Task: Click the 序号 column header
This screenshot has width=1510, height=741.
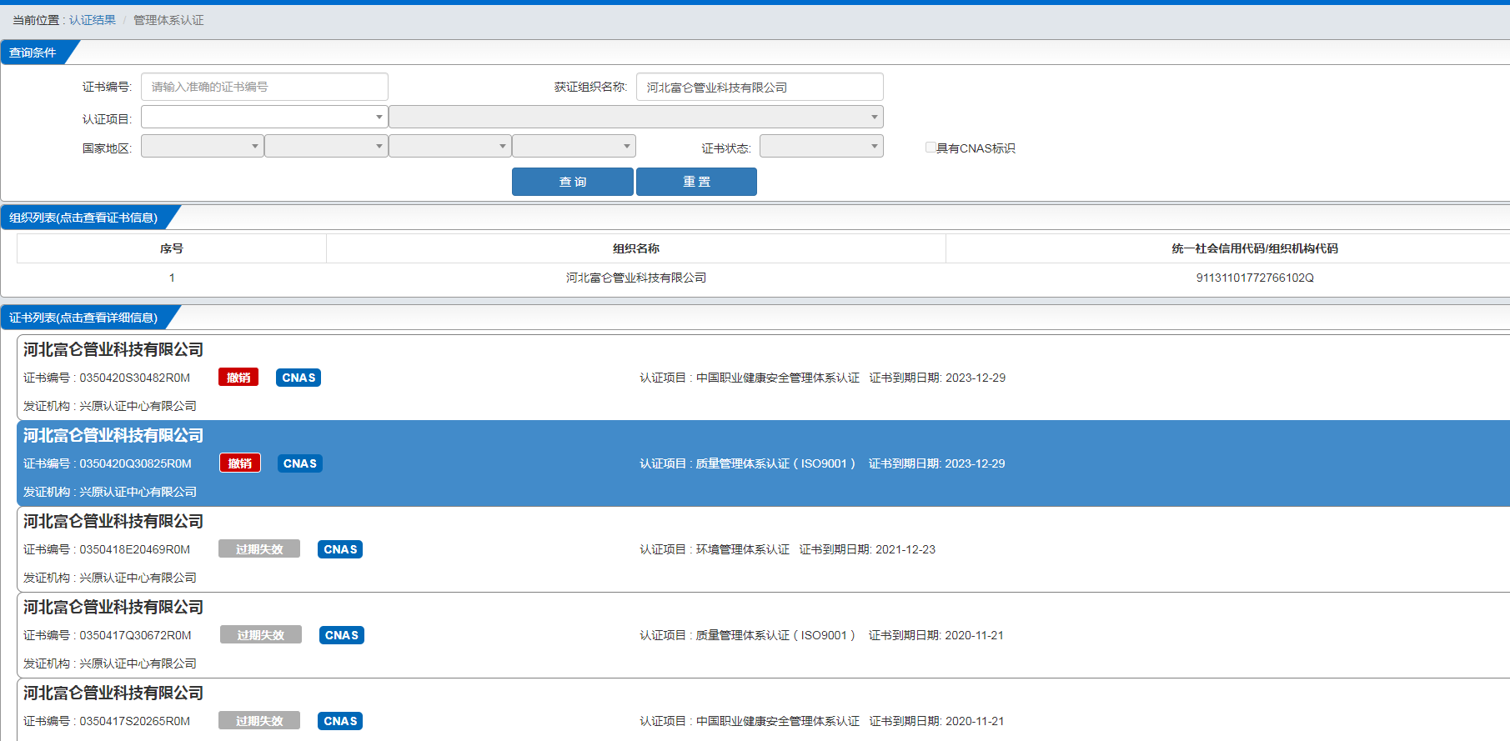Action: pos(172,248)
